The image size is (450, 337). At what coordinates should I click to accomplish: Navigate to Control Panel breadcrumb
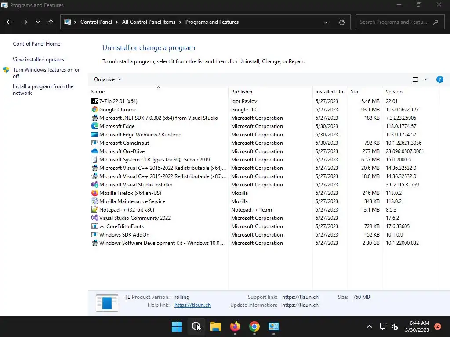coord(96,22)
